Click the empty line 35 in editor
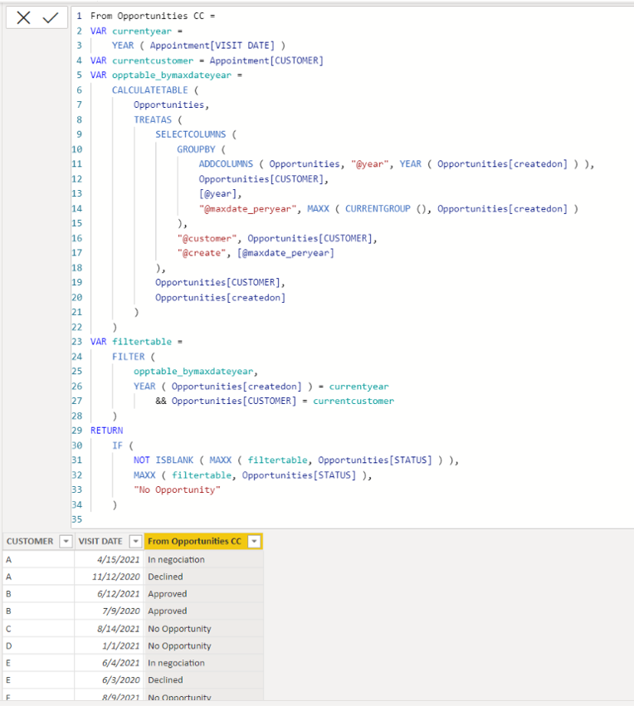The height and width of the screenshot is (706, 634). (351, 519)
